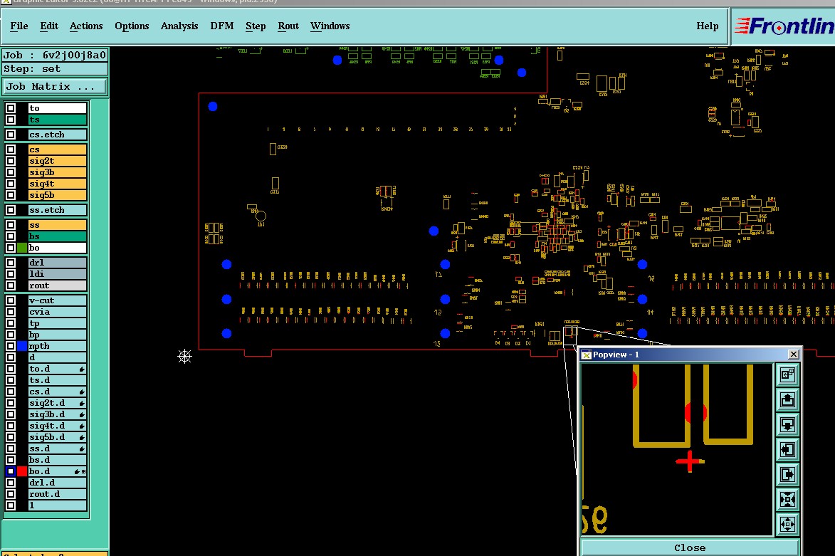Select the 'bs.d' layer name
The height and width of the screenshot is (556, 835).
tap(58, 460)
